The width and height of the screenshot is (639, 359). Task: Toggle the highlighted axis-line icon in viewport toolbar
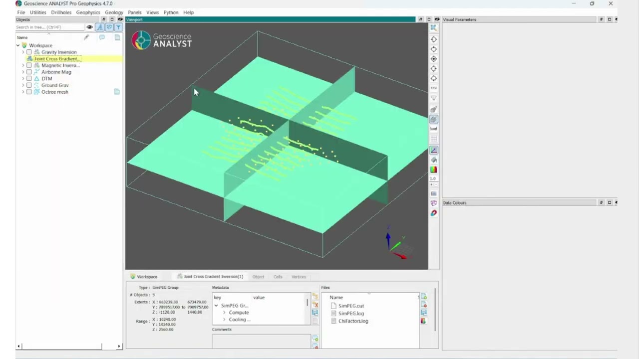click(433, 150)
